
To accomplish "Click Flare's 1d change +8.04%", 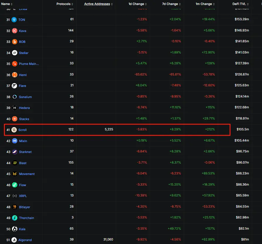I will pos(141,85).
